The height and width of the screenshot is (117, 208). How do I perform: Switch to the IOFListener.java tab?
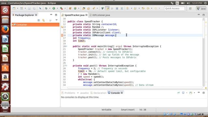coord(100,15)
